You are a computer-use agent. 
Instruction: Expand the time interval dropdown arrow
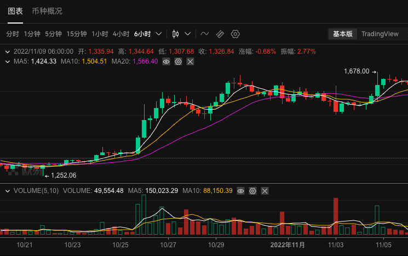coord(159,34)
